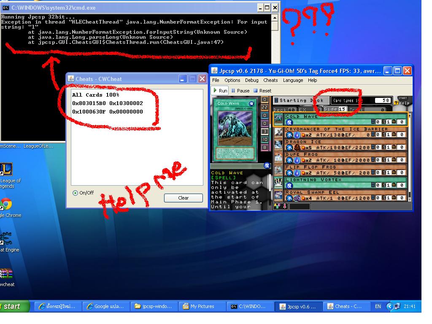Switch to the cmd window taskbar item
The height and width of the screenshot is (324, 432).
point(250,306)
